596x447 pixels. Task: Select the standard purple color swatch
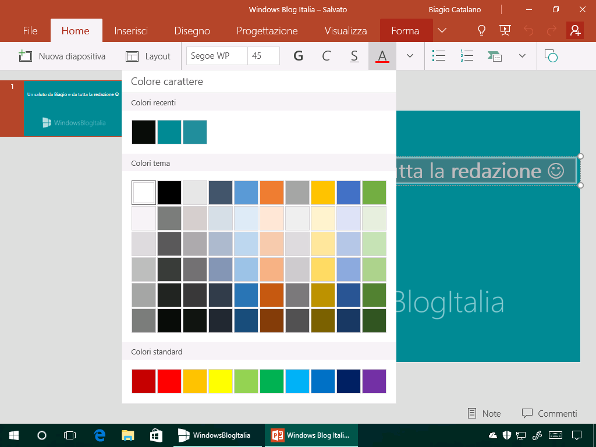(374, 381)
